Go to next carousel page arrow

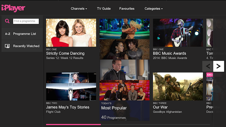click(219, 66)
